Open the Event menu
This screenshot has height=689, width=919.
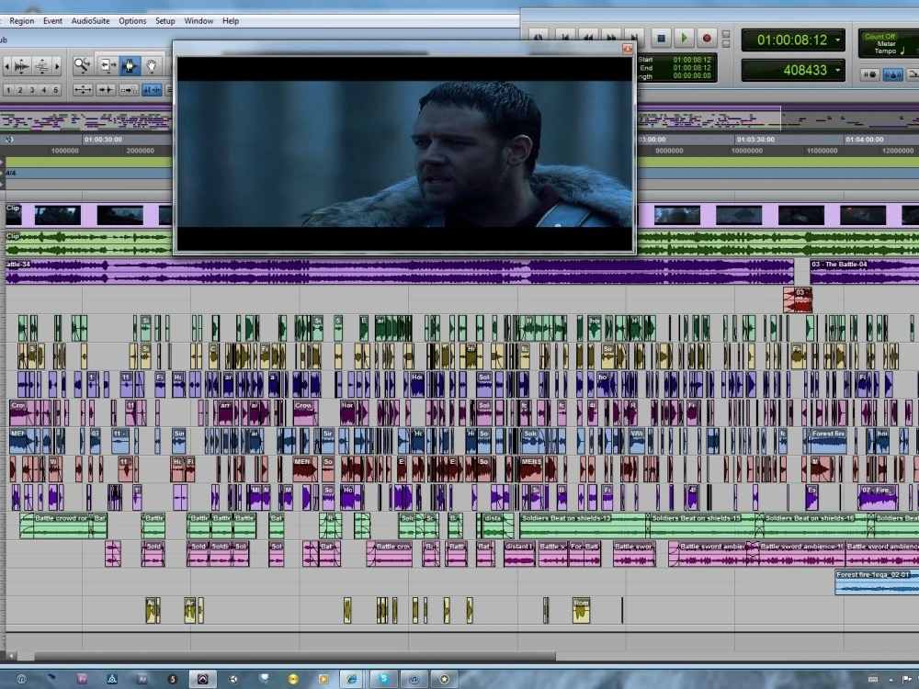pos(52,20)
